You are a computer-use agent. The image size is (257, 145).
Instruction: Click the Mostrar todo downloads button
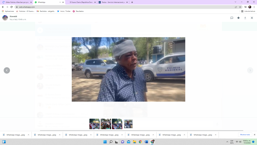[x=245, y=135]
